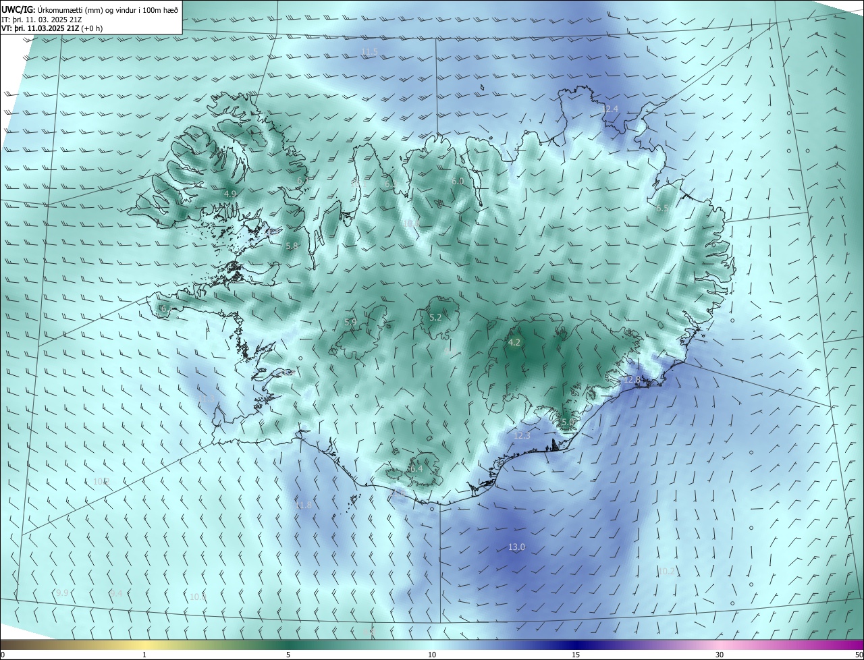The image size is (864, 660).
Task: Click the 12.8 value label
Action: 632,380
